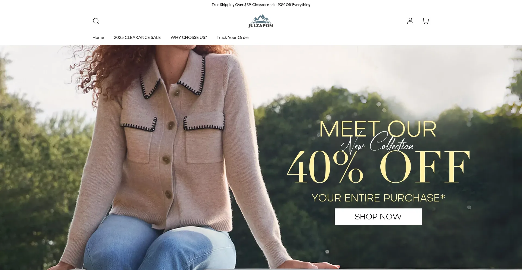Select WHY CHOSSE US? navigation item
The image size is (522, 270).
pyautogui.click(x=189, y=37)
